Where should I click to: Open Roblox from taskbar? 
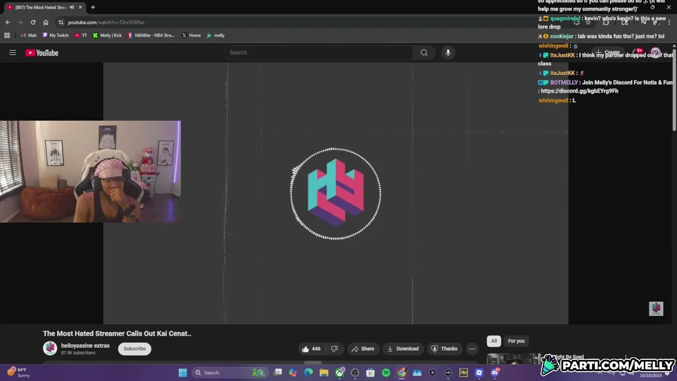(x=479, y=373)
